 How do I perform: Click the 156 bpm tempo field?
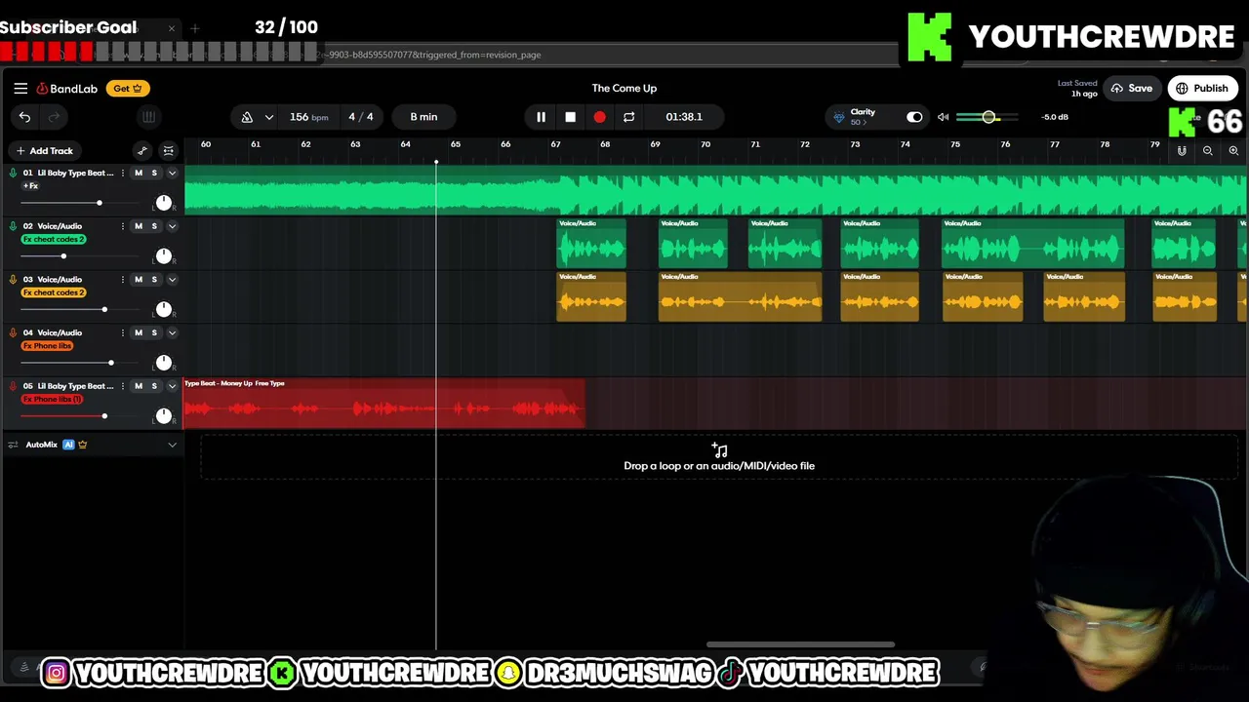pos(308,117)
